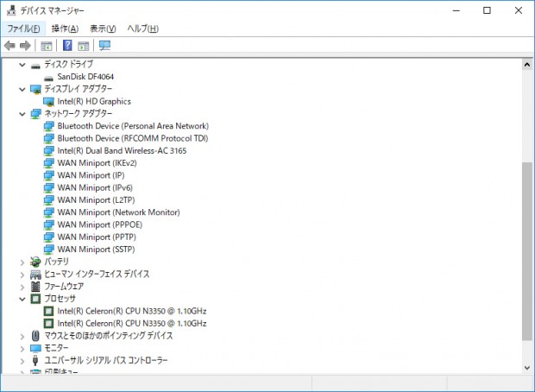
Task: Select WAN Miniport (PPTP) entry
Action: 97,237
